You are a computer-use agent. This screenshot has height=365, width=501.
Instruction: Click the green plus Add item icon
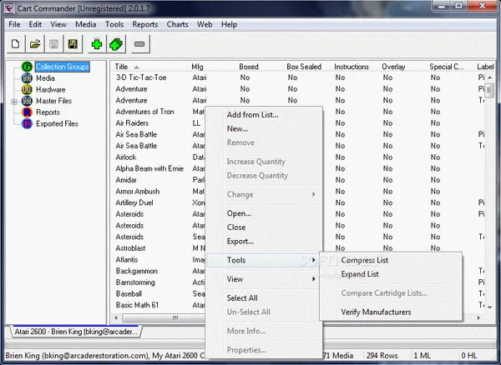click(97, 43)
